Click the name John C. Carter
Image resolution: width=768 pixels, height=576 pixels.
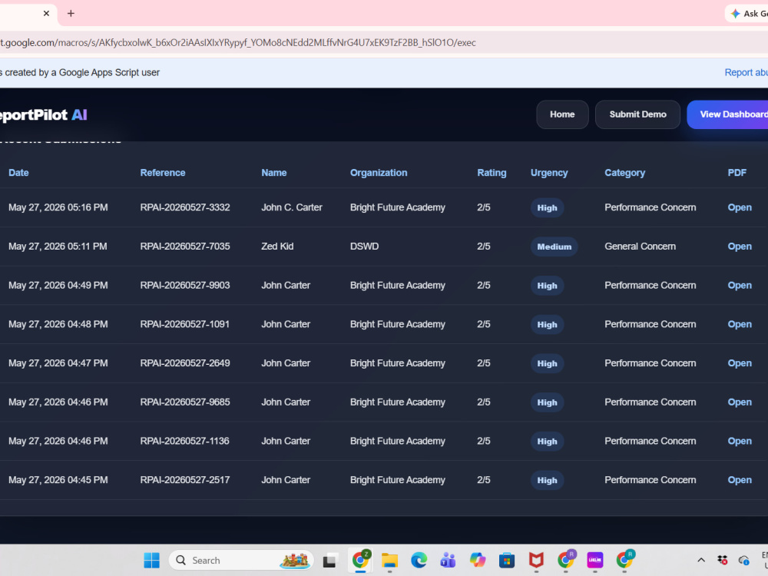click(291, 207)
